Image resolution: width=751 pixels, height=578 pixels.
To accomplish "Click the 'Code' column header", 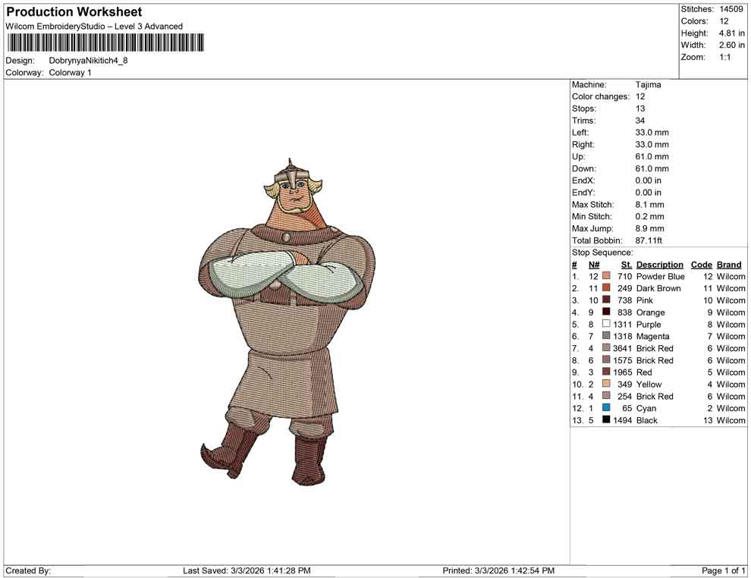I will tap(701, 265).
